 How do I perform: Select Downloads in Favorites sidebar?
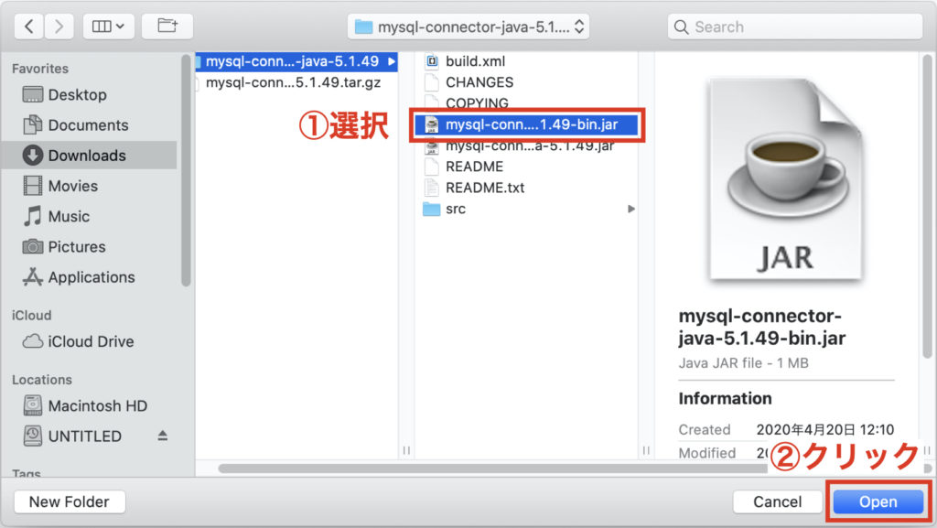(90, 156)
